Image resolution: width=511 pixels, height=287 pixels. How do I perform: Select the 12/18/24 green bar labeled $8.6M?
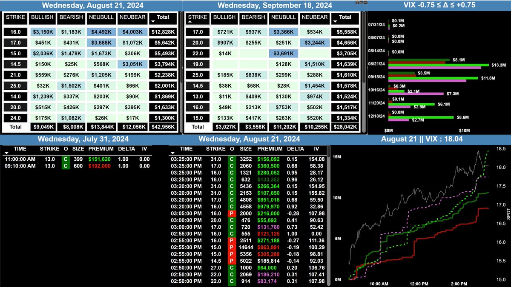[422, 117]
